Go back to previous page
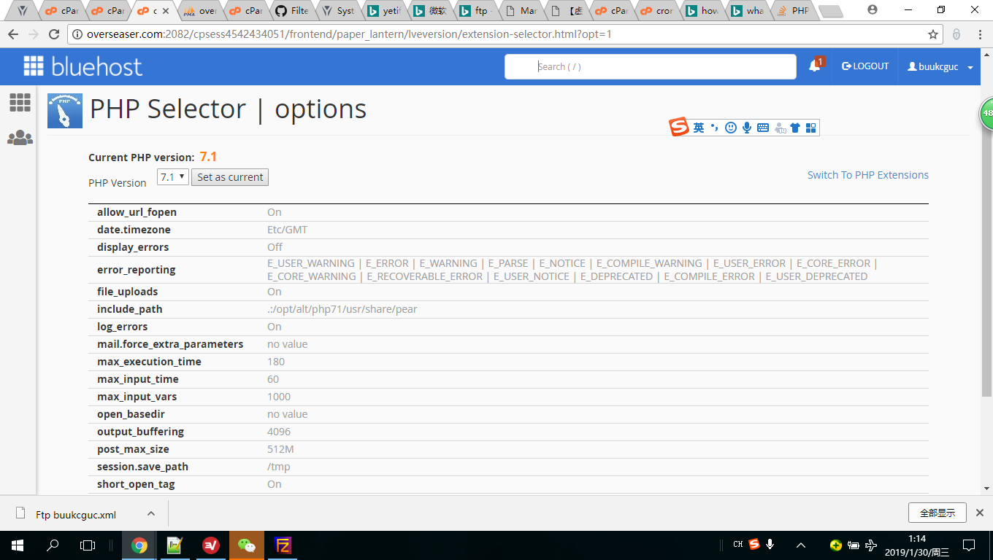 pyautogui.click(x=13, y=34)
